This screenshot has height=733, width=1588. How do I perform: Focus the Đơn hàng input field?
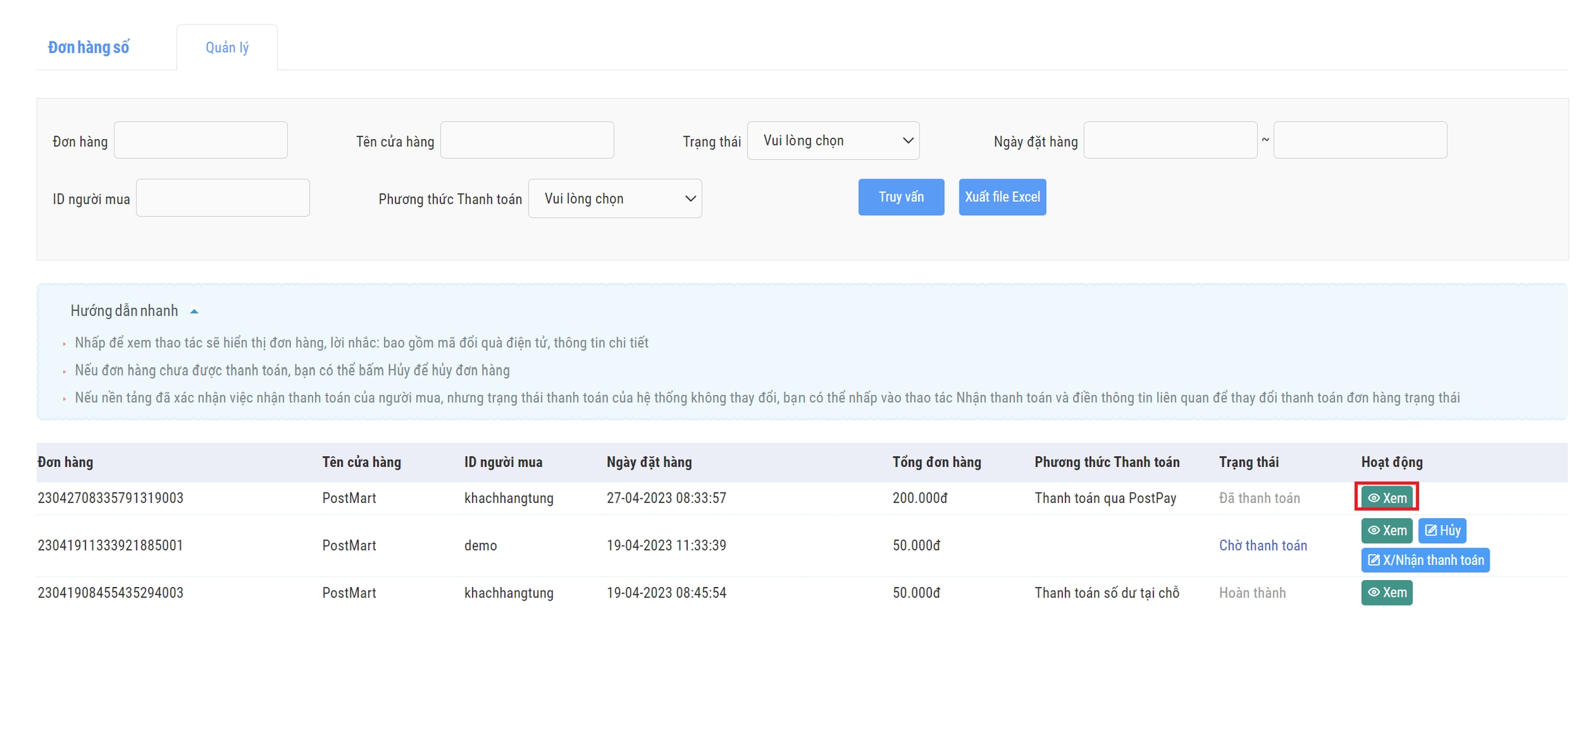pyautogui.click(x=201, y=141)
